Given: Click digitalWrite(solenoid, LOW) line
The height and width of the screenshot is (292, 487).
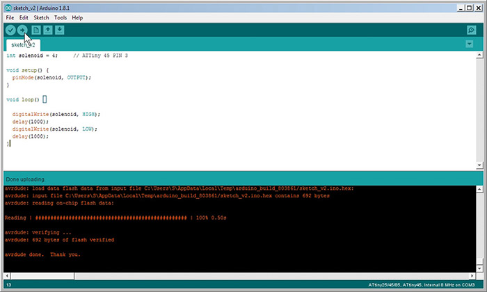Looking at the screenshot, I should 55,129.
